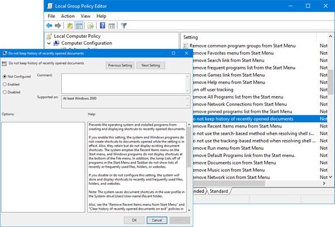335x227 pixels.
Task: Toggle the Show/Hide console tree icon
Action: pyautogui.click(x=79, y=26)
